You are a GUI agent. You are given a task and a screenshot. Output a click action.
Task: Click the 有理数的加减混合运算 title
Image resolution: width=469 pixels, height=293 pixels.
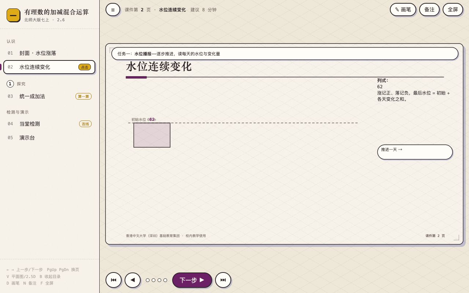pyautogui.click(x=56, y=12)
